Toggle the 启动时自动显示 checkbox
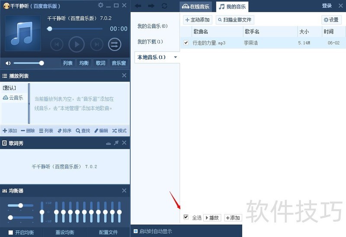Image resolution: width=346 pixels, height=237 pixels. [136, 231]
